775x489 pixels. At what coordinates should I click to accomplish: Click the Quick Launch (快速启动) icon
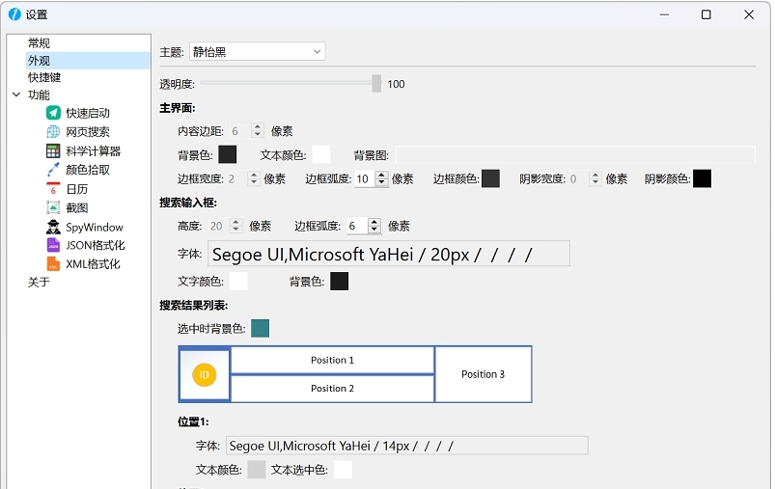click(53, 113)
